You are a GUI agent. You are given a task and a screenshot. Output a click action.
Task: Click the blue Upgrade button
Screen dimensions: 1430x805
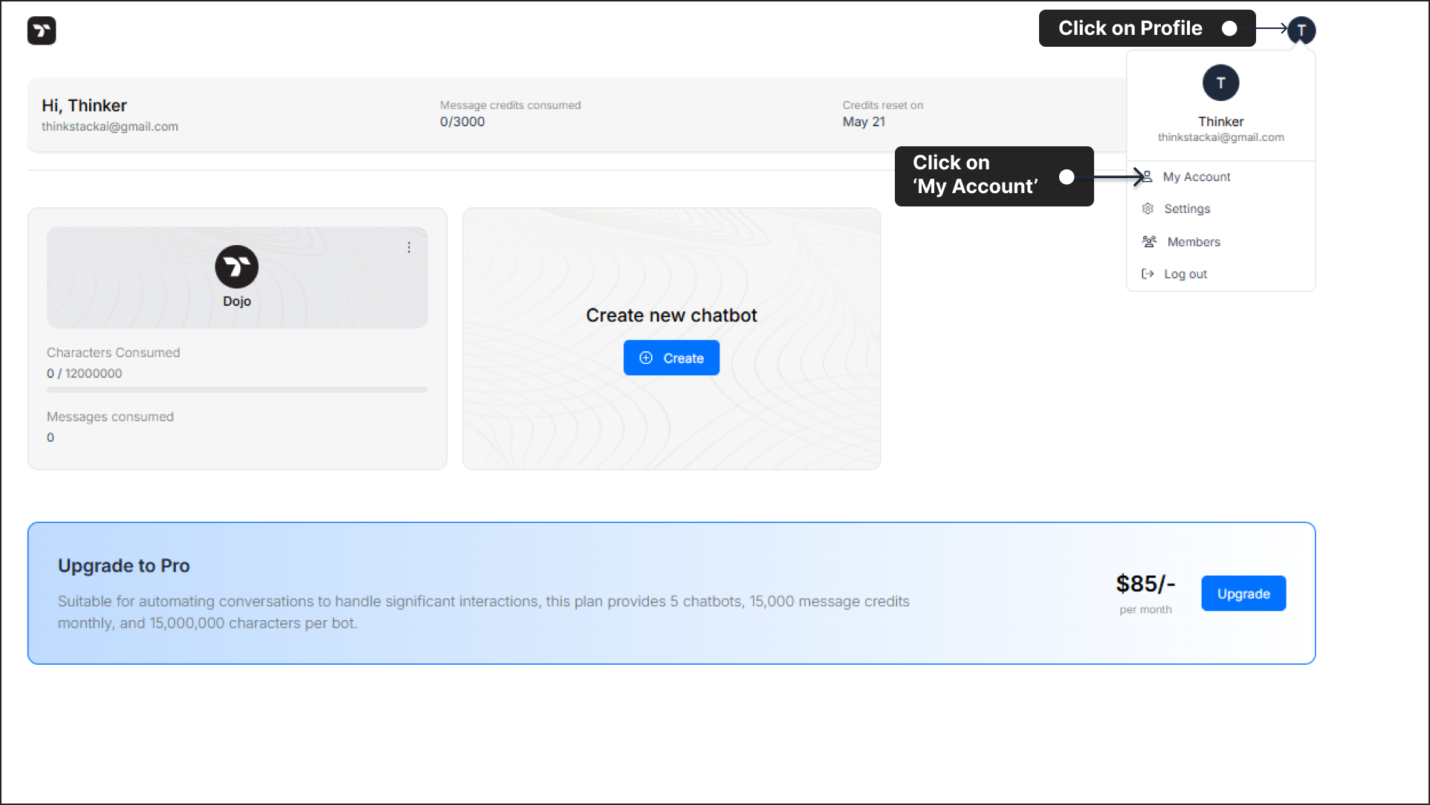point(1243,593)
